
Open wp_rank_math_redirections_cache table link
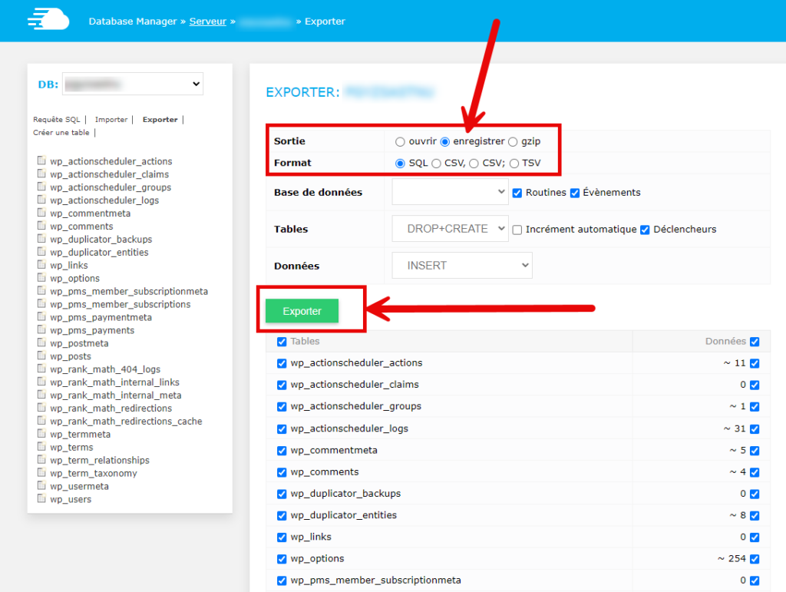tap(126, 421)
